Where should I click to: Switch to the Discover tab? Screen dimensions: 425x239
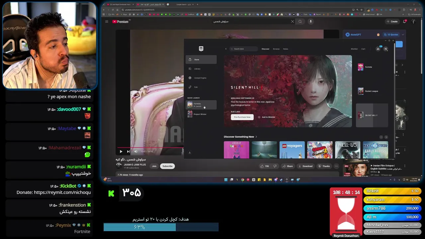(265, 49)
